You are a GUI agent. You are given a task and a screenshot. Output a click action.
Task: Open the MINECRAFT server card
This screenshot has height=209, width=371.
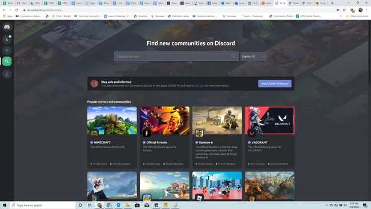112,137
